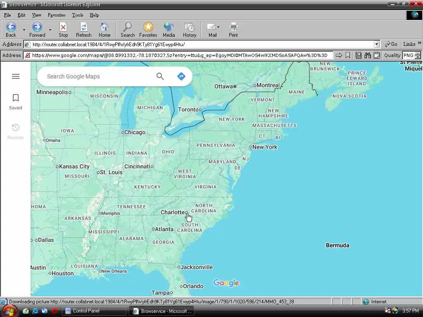Go to the Home page
The height and width of the screenshot is (317, 423).
coord(105,30)
